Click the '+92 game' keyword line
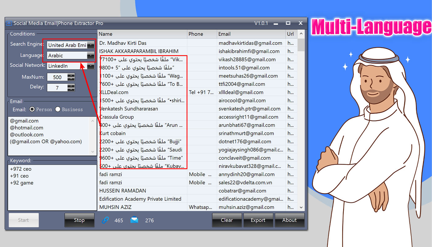Screen dimensions: 432x247 (x=22, y=183)
